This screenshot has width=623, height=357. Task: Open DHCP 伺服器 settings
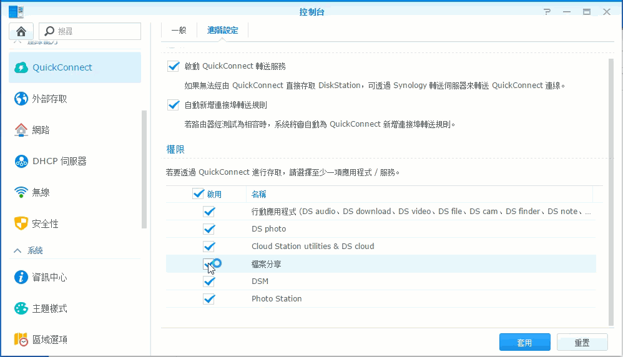tap(59, 161)
